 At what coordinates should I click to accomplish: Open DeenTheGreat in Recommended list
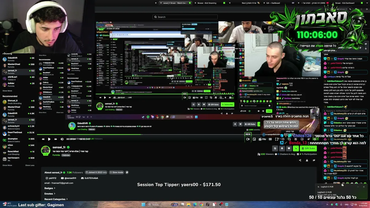18,133
